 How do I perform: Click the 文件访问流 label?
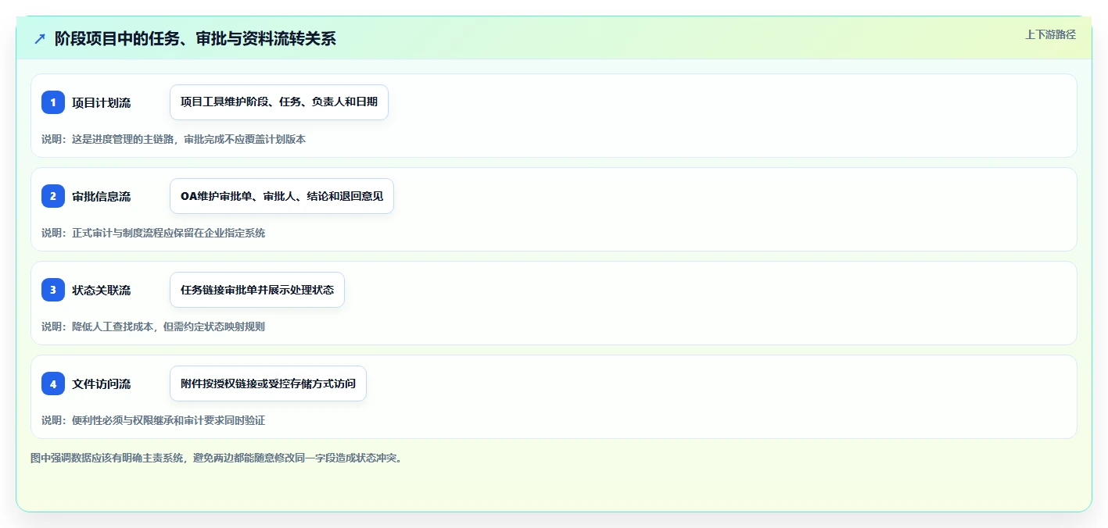tap(102, 384)
